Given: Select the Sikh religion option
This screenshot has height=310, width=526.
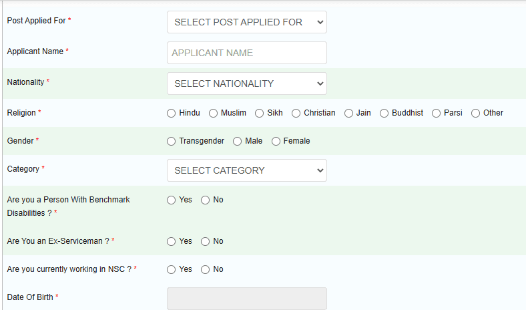Looking at the screenshot, I should coord(260,113).
